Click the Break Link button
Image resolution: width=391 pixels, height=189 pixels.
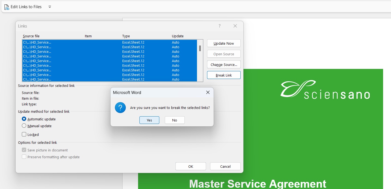pos(224,75)
